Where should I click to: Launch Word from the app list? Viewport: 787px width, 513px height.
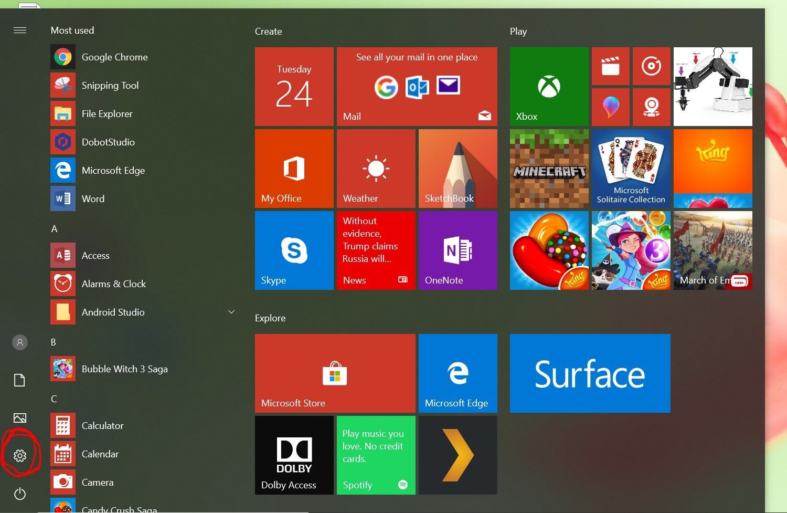142,199
